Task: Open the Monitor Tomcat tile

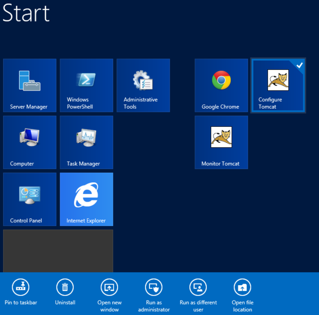Action: 221,142
